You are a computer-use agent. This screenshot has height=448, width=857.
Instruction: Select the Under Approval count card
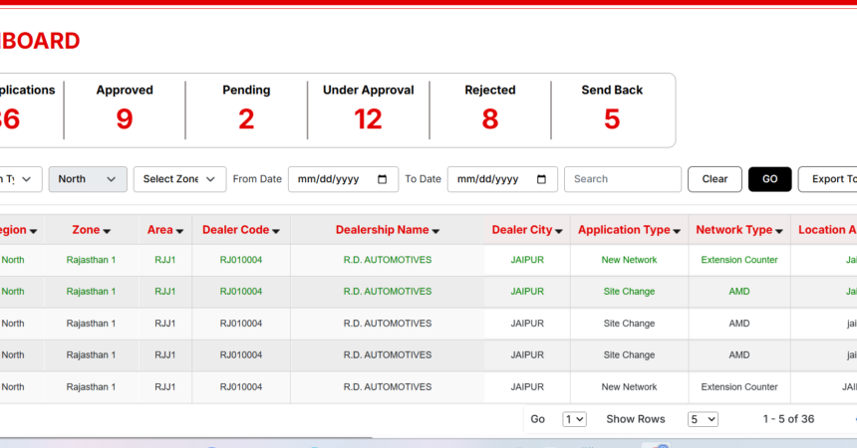(x=369, y=110)
